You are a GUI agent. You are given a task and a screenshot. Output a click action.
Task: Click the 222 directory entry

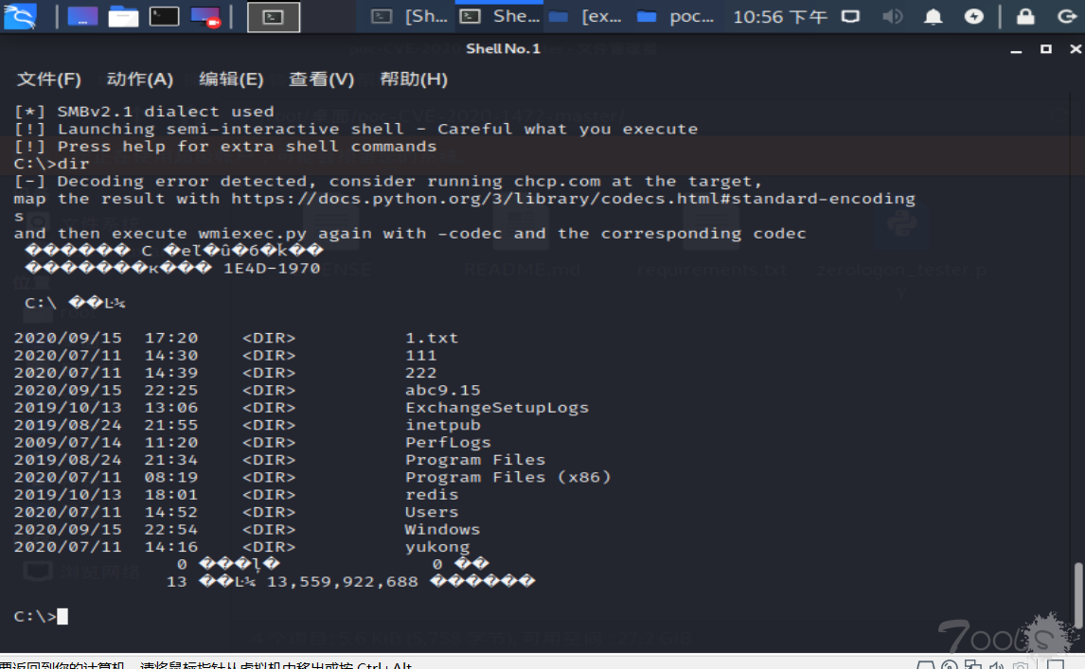[x=420, y=373]
